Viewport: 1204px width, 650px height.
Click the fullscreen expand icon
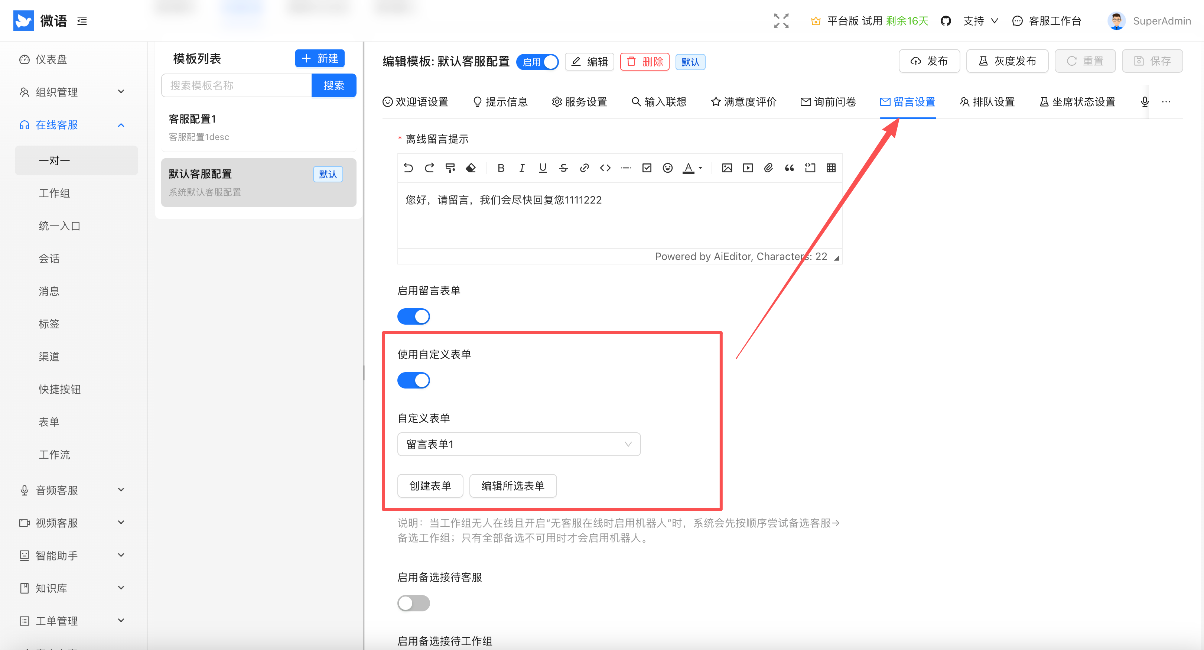point(781,20)
